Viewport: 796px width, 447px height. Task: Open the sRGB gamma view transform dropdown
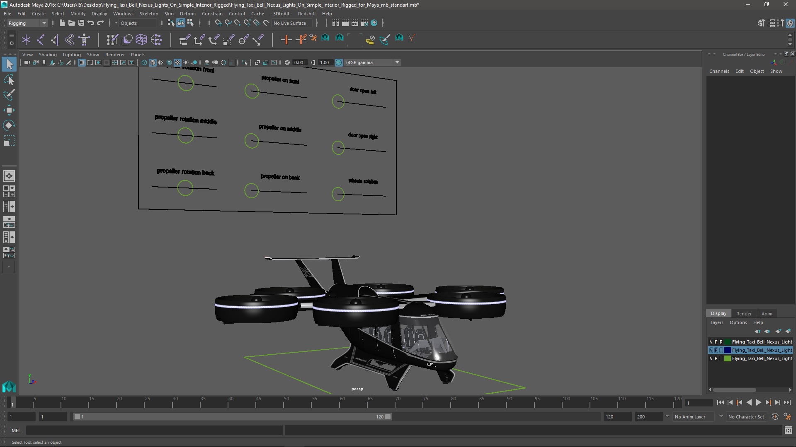372,62
